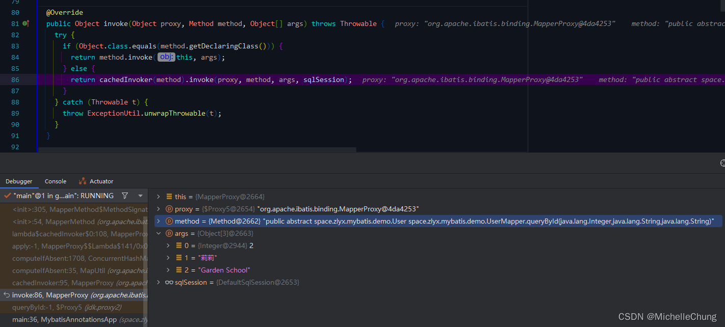The width and height of the screenshot is (725, 327).
Task: Switch to the Console tab
Action: click(56, 181)
